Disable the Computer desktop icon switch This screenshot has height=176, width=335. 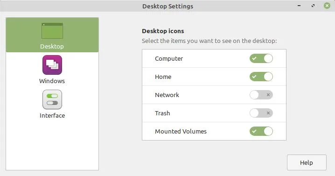[x=261, y=58]
